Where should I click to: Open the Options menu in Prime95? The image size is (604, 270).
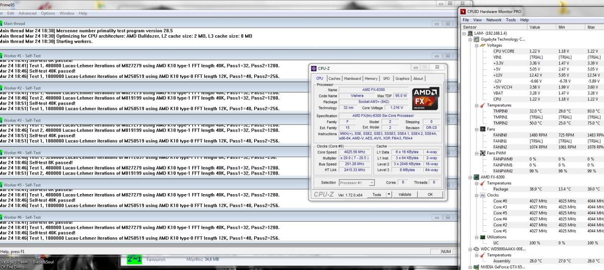click(x=48, y=13)
